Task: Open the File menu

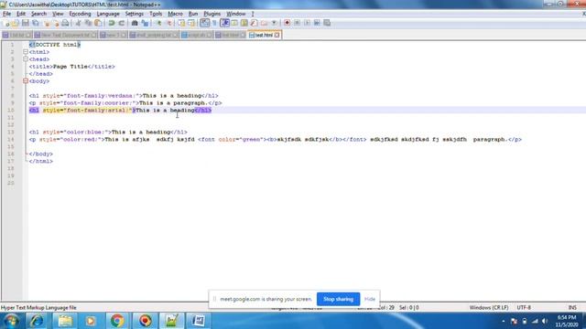Action: pos(6,14)
